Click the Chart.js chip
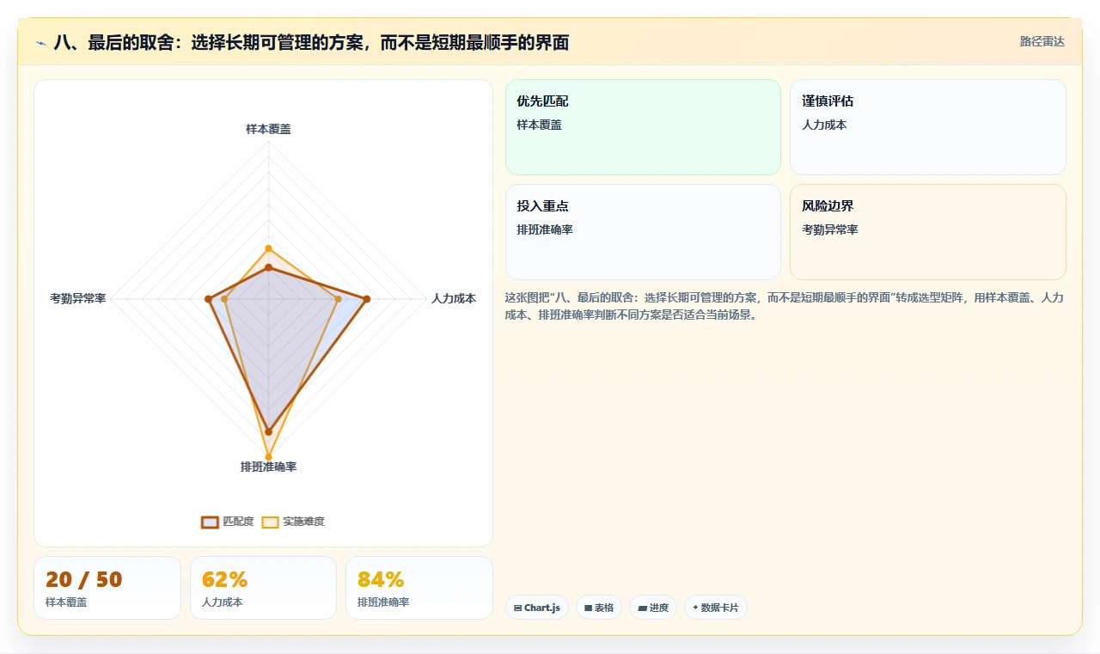Image resolution: width=1100 pixels, height=654 pixels. point(537,608)
